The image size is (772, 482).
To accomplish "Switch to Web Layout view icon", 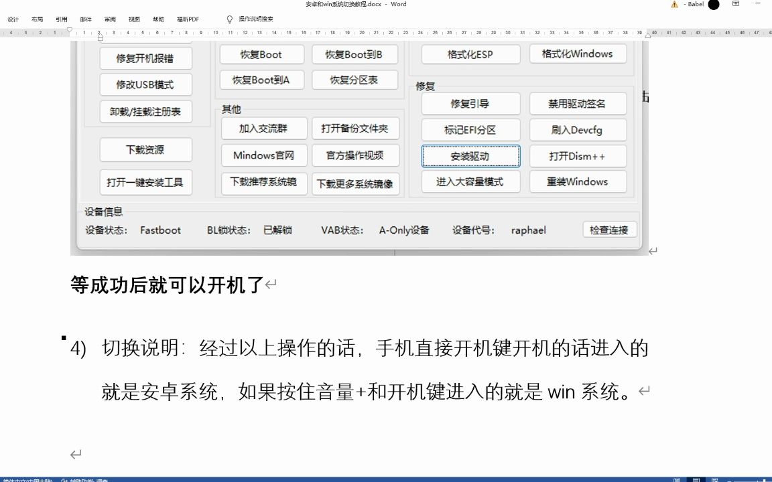I will pyautogui.click(x=714, y=480).
